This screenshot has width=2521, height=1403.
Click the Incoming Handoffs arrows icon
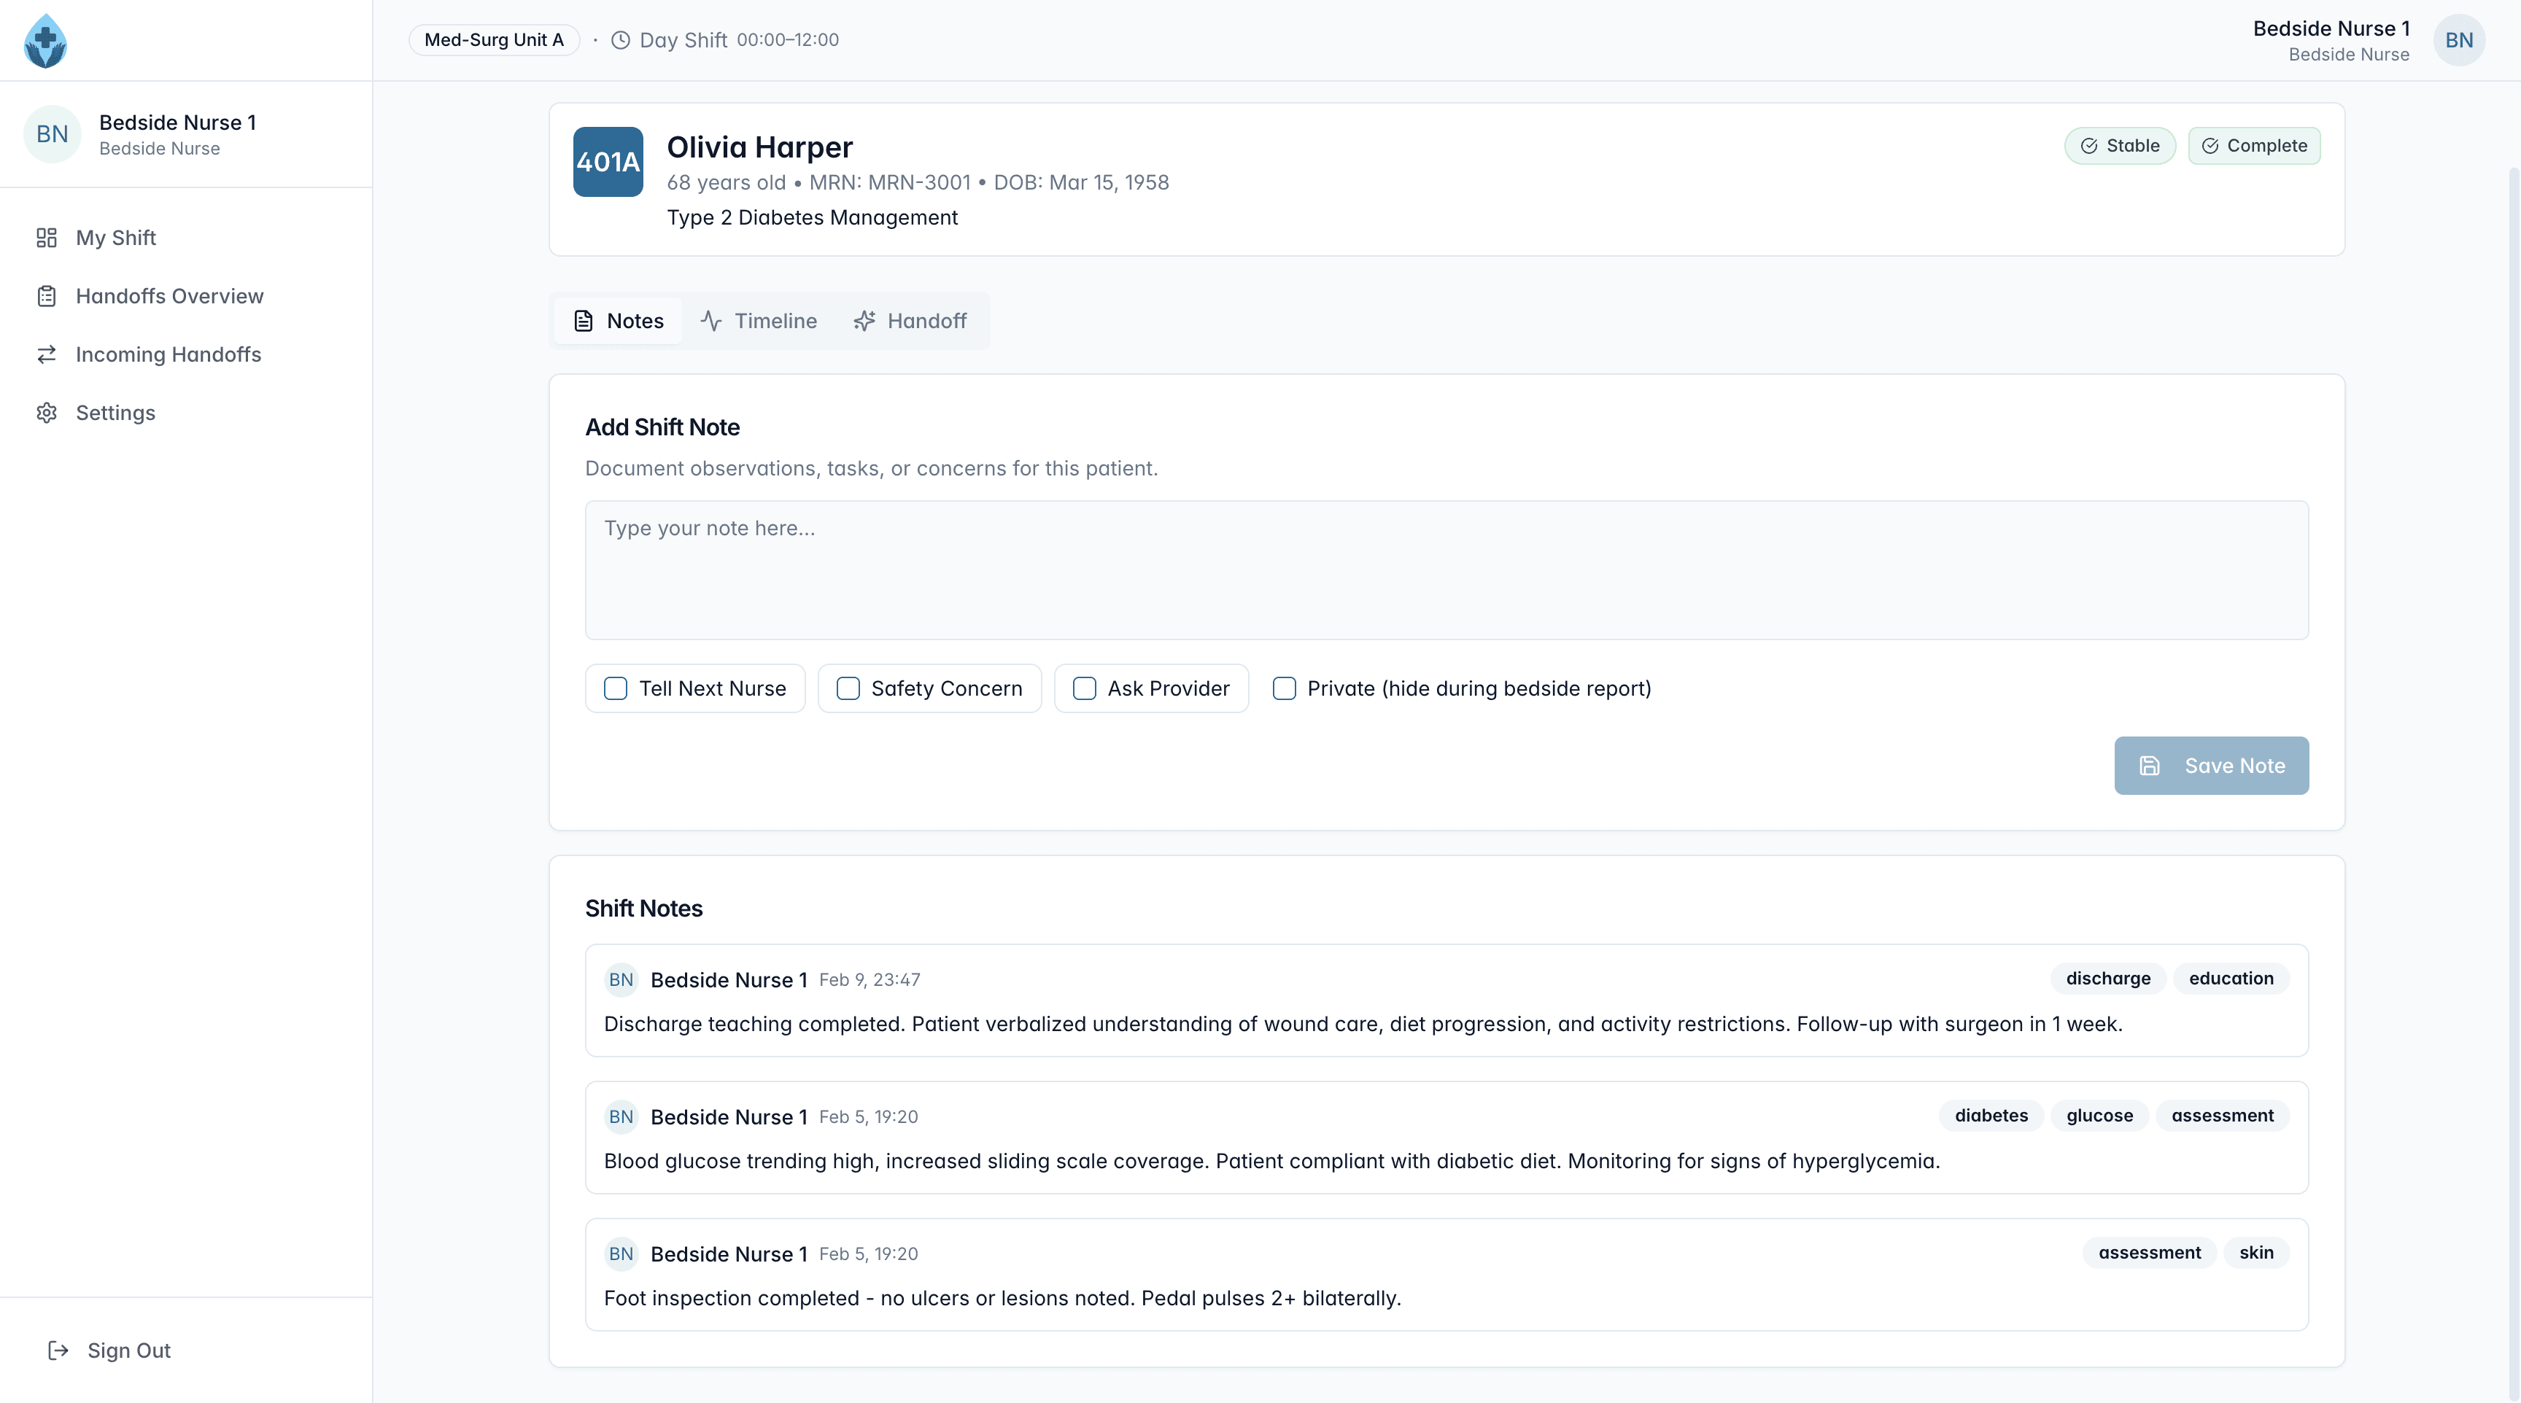pos(46,354)
